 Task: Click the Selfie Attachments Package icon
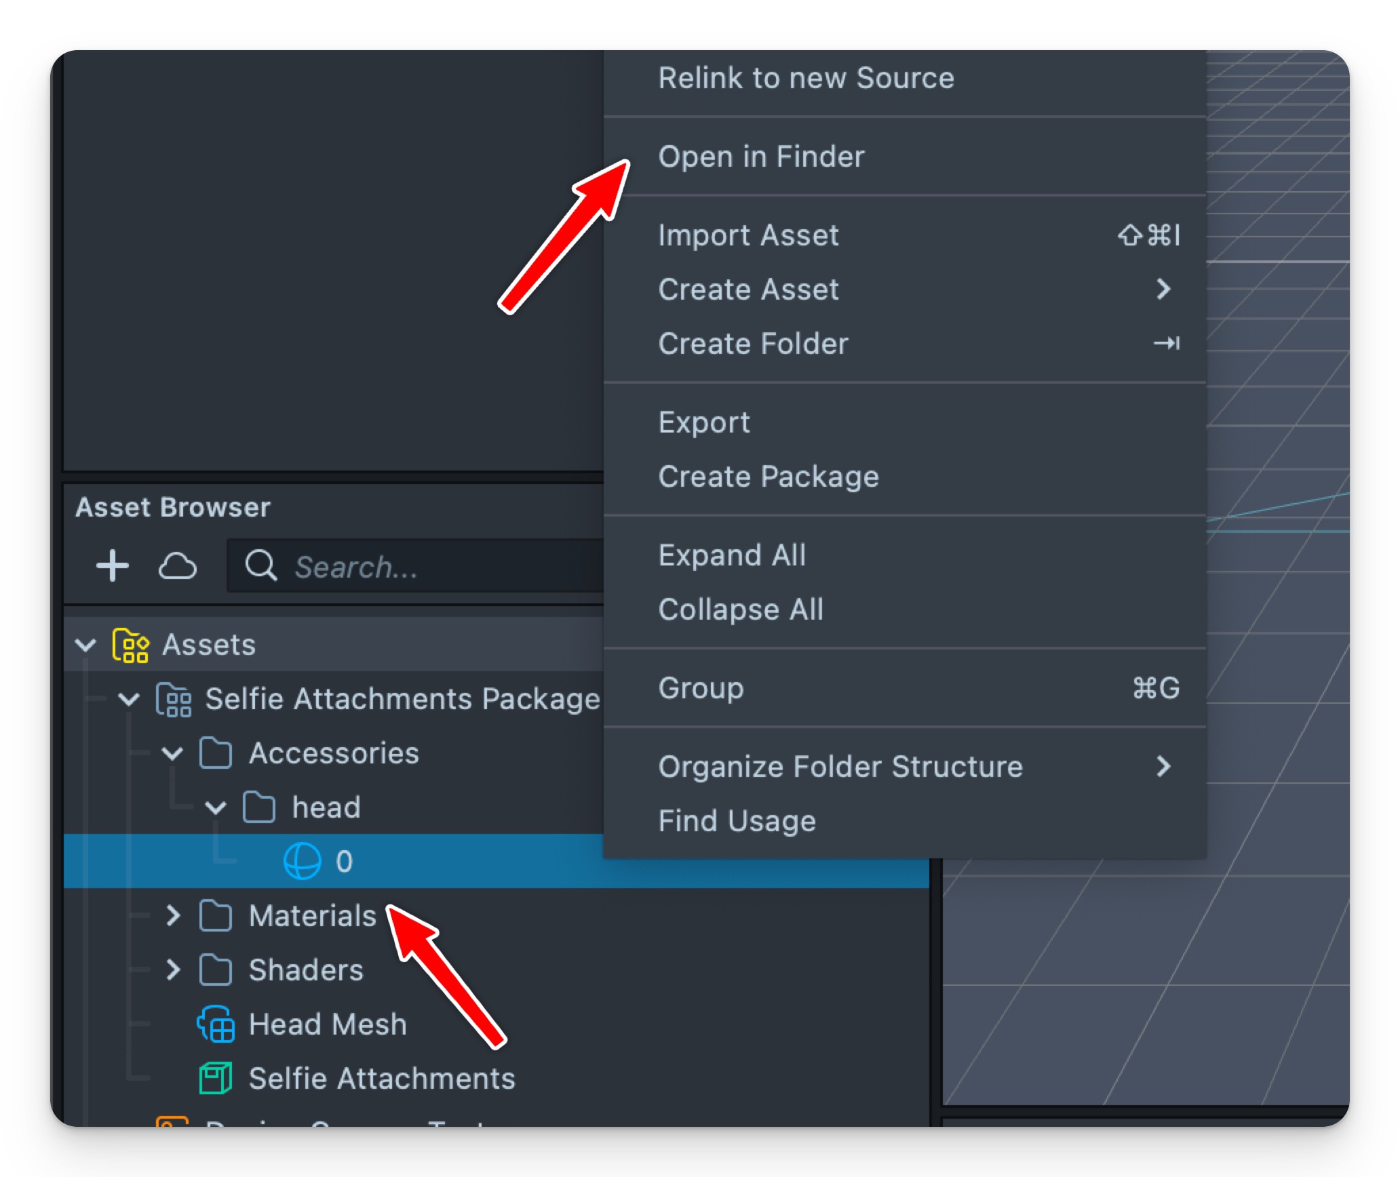click(x=174, y=699)
